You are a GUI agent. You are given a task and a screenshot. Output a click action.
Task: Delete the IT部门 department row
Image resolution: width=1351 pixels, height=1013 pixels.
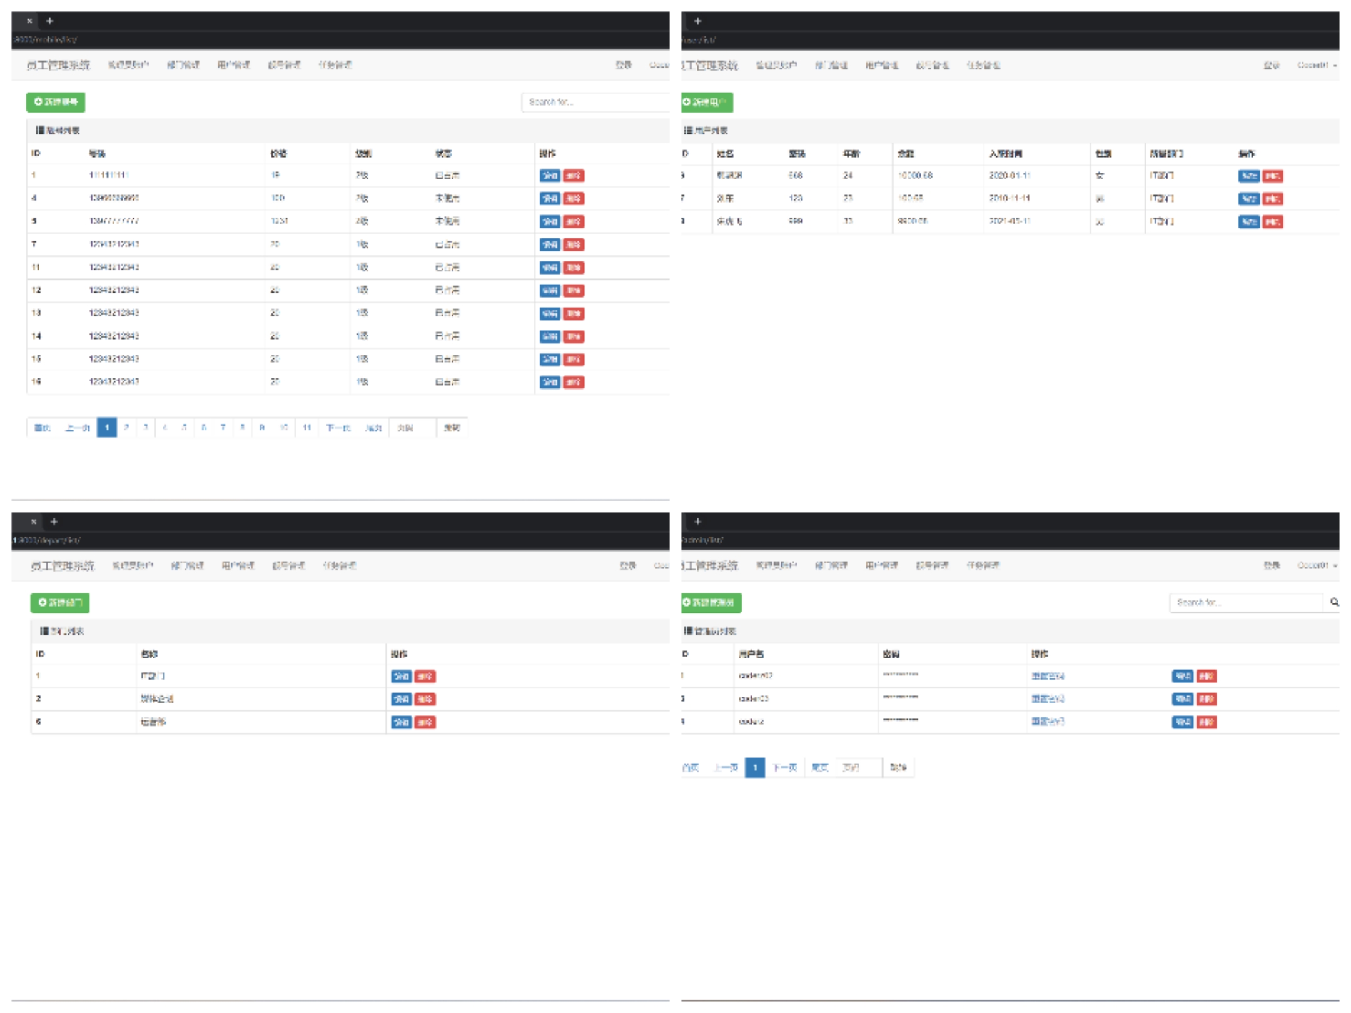425,677
